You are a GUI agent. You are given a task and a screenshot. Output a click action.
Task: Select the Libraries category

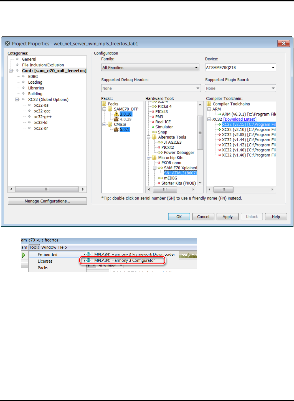(36, 88)
